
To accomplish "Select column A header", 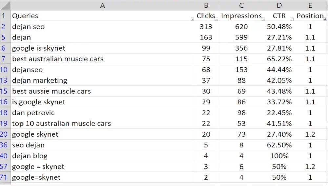I will [102, 5].
